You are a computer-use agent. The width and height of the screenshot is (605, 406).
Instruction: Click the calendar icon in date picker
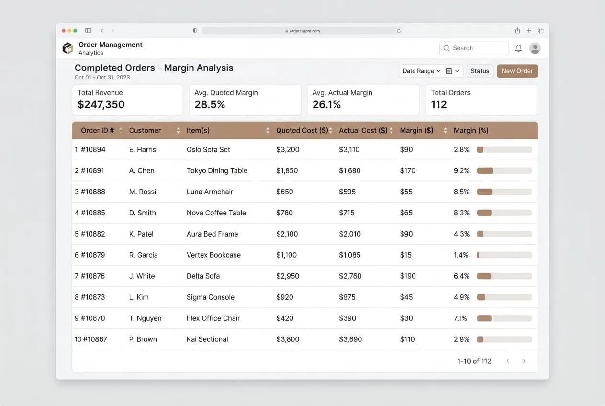coord(449,71)
